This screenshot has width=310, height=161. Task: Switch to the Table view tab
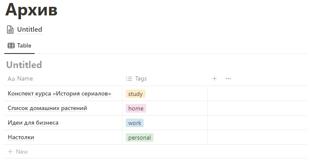19,45
